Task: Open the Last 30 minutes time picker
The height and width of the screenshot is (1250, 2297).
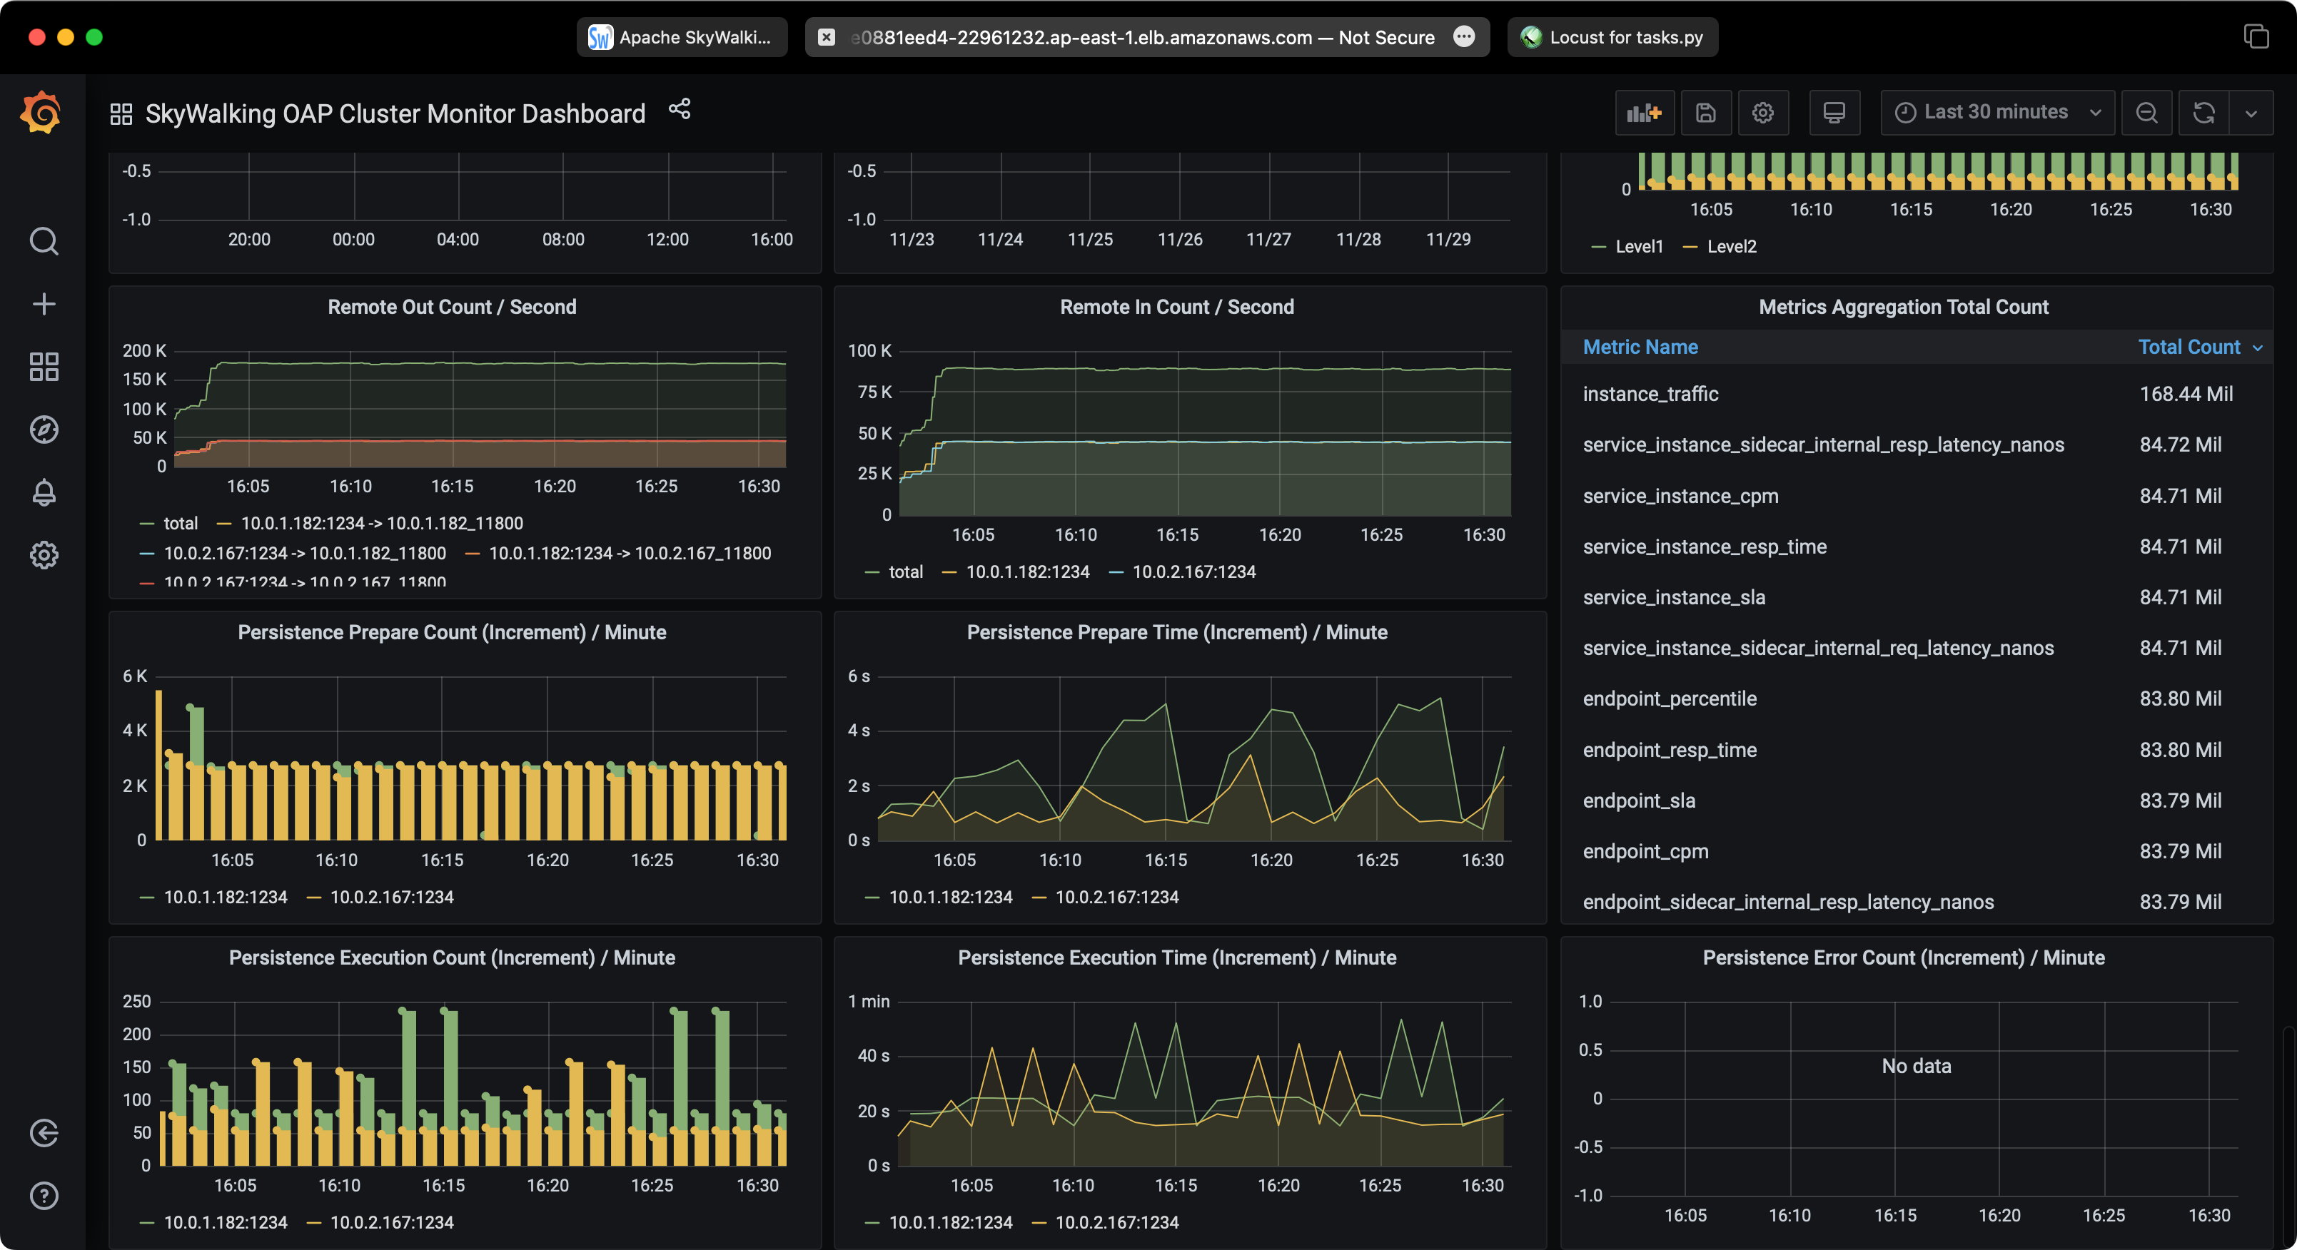Action: pyautogui.click(x=1996, y=112)
